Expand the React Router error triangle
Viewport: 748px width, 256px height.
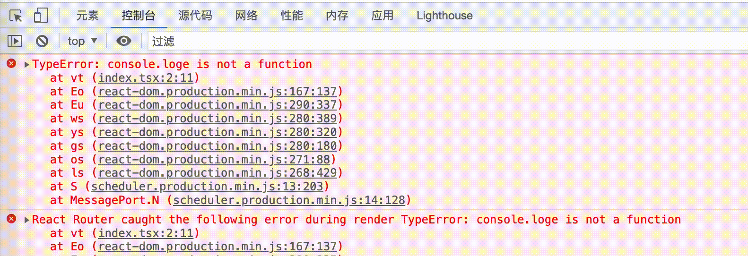(x=27, y=220)
